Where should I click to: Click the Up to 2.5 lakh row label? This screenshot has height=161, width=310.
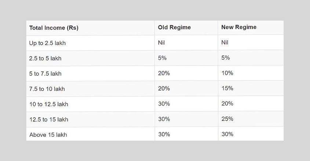tap(47, 43)
